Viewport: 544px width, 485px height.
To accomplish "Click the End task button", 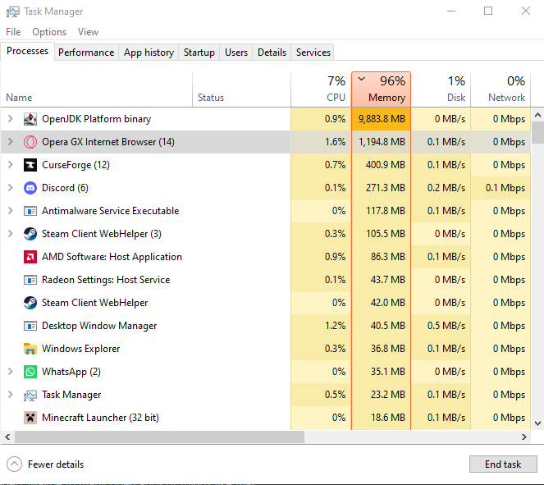I will (503, 464).
